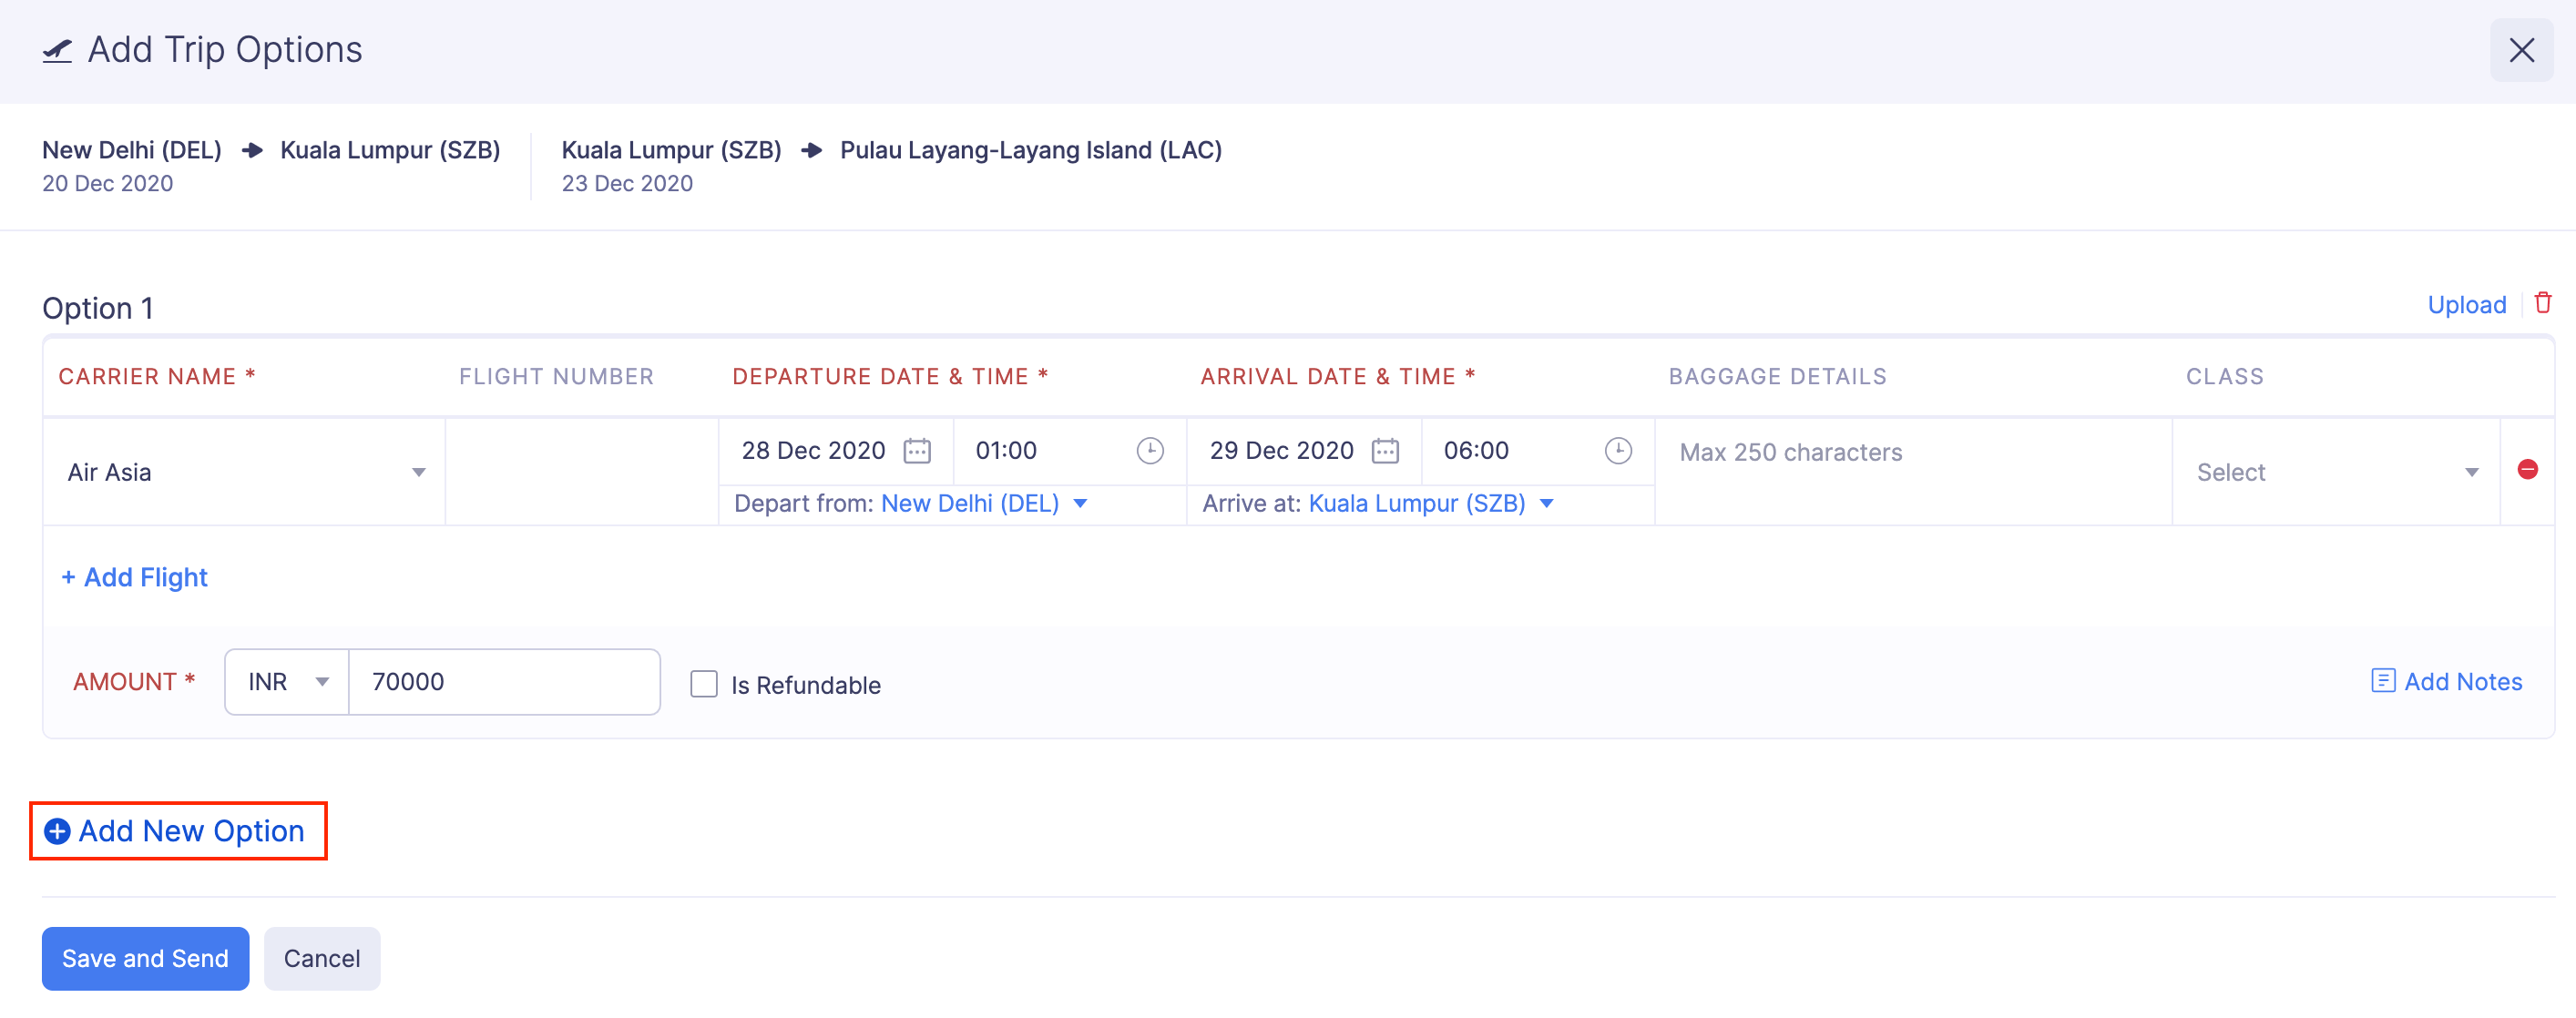
Task: Toggle the Is Refundable checkbox
Action: (x=704, y=684)
